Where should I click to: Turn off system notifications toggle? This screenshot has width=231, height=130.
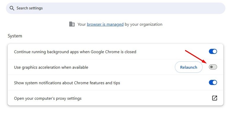tap(213, 83)
